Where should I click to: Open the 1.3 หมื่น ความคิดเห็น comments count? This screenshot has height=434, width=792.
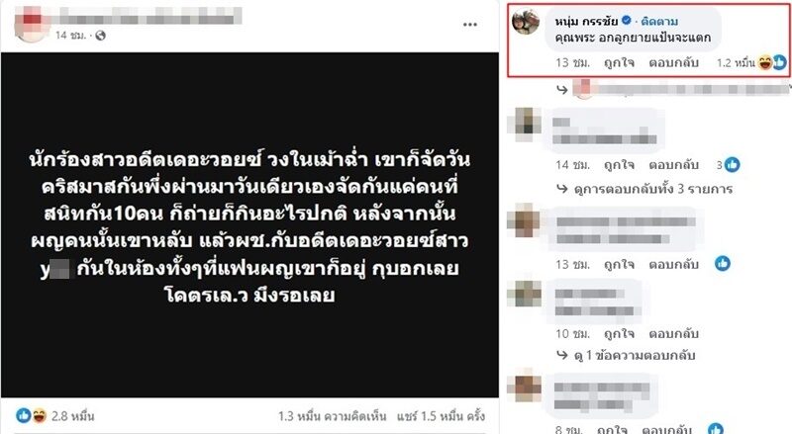pyautogui.click(x=332, y=416)
